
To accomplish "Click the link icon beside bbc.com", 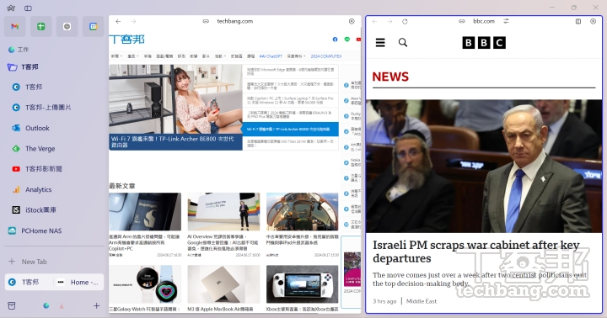I will (462, 21).
